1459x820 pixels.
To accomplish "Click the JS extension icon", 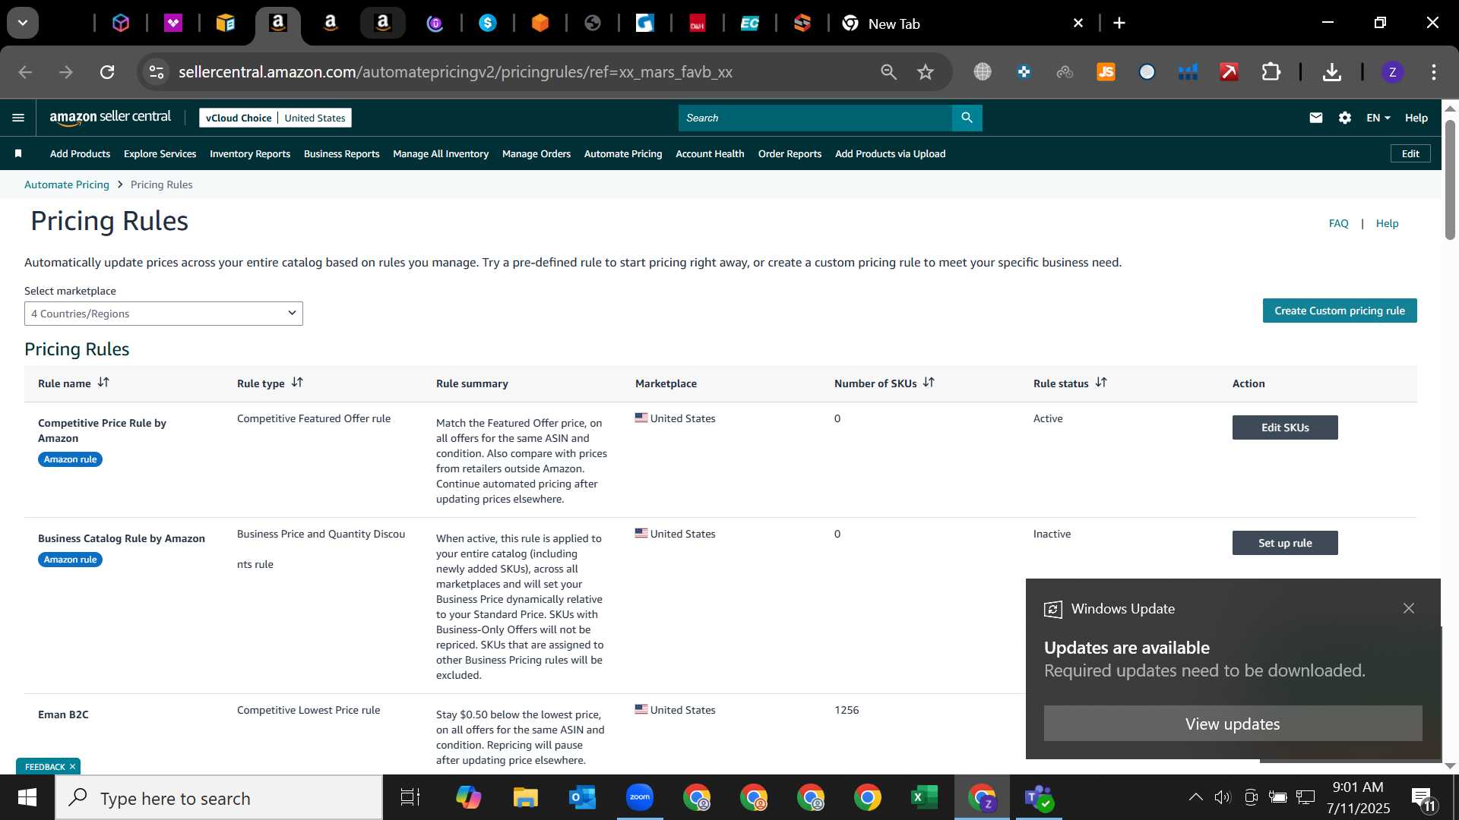I will click(1106, 72).
